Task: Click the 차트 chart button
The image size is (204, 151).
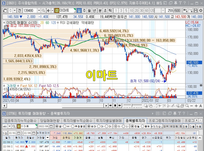Action: coord(199,126)
